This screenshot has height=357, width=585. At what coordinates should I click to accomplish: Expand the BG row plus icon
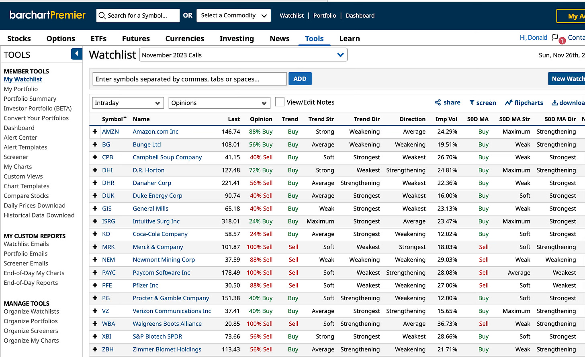pos(95,144)
